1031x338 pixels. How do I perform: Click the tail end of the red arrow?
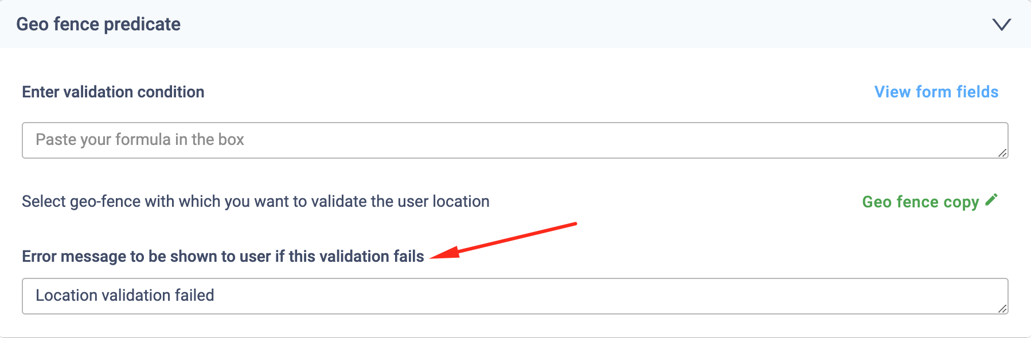click(x=574, y=224)
